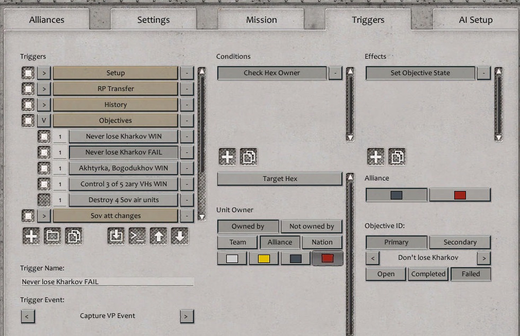Screen dimensions: 520x336
Task: Delete Never lose Kharkov WIN trigger
Action: (x=187, y=137)
